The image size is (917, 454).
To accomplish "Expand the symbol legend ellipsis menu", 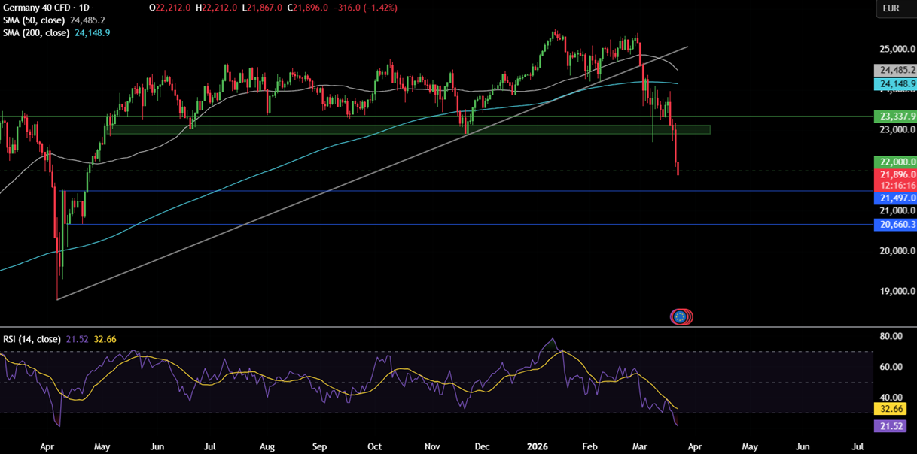I will tap(92, 8).
